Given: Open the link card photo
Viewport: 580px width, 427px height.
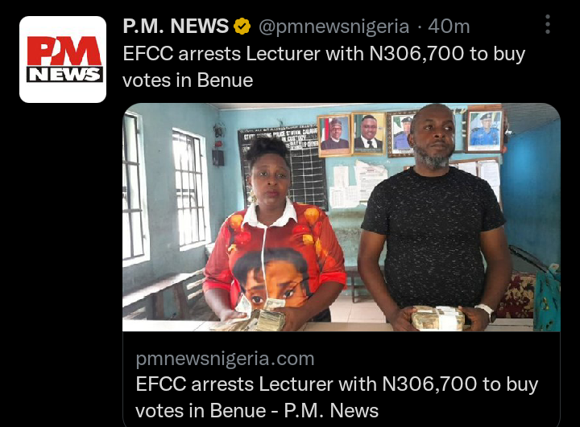Looking at the screenshot, I should point(342,217).
